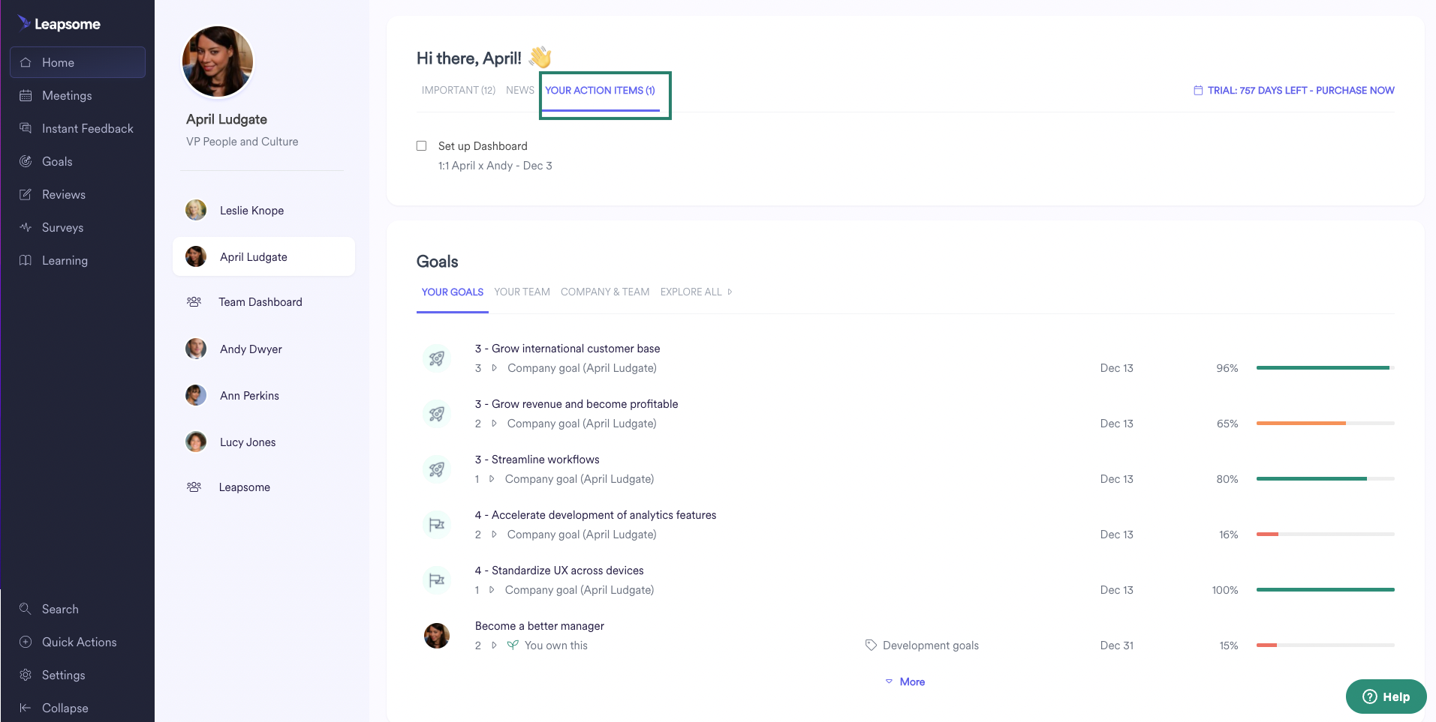Click the 80% progress bar
The image size is (1436, 722).
[x=1325, y=478]
